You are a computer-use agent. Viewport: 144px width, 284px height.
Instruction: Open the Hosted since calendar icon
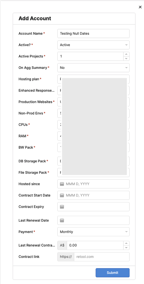(x=62, y=184)
